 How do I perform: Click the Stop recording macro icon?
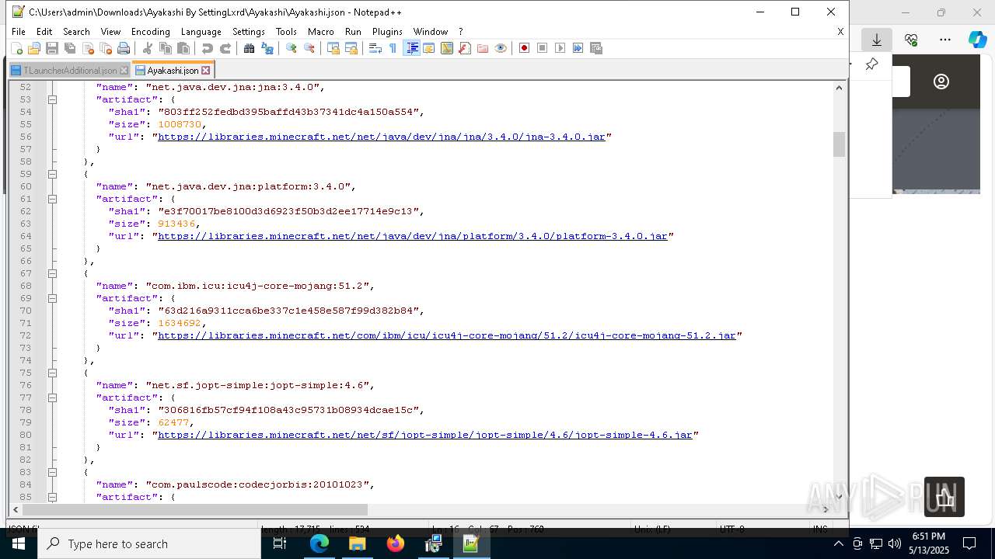543,48
